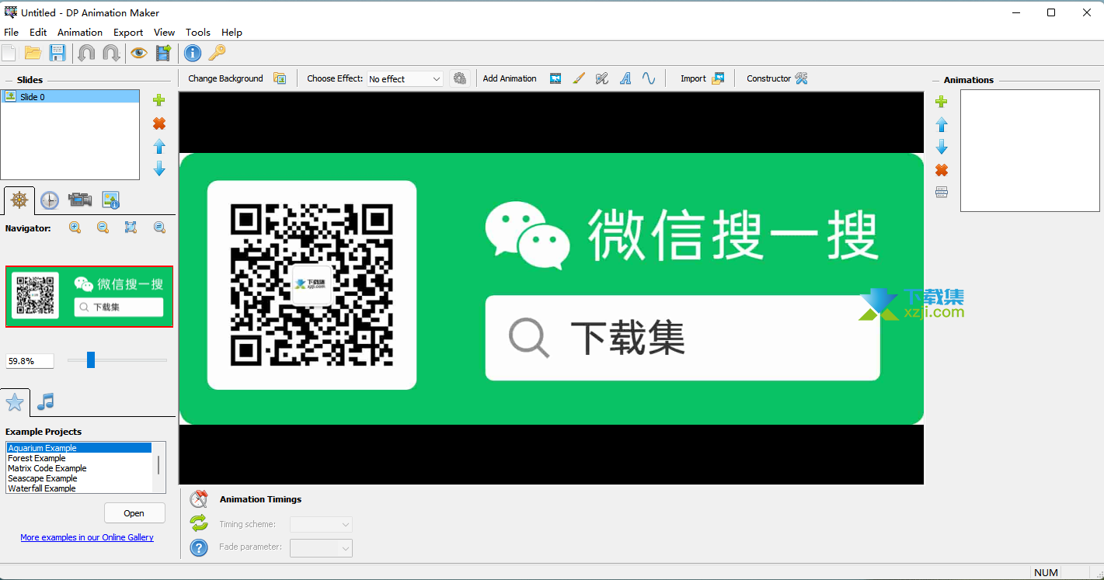The width and height of the screenshot is (1104, 580).
Task: Open the Export menu
Action: click(x=128, y=33)
